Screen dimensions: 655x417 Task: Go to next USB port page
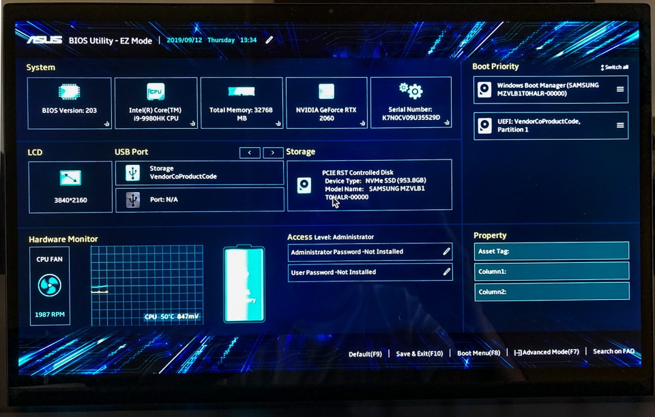pyautogui.click(x=273, y=153)
